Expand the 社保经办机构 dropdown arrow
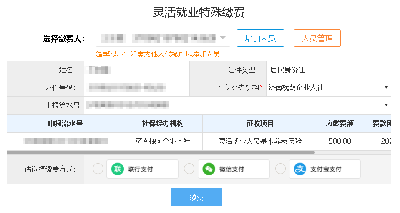The image size is (400, 213). pos(386,88)
